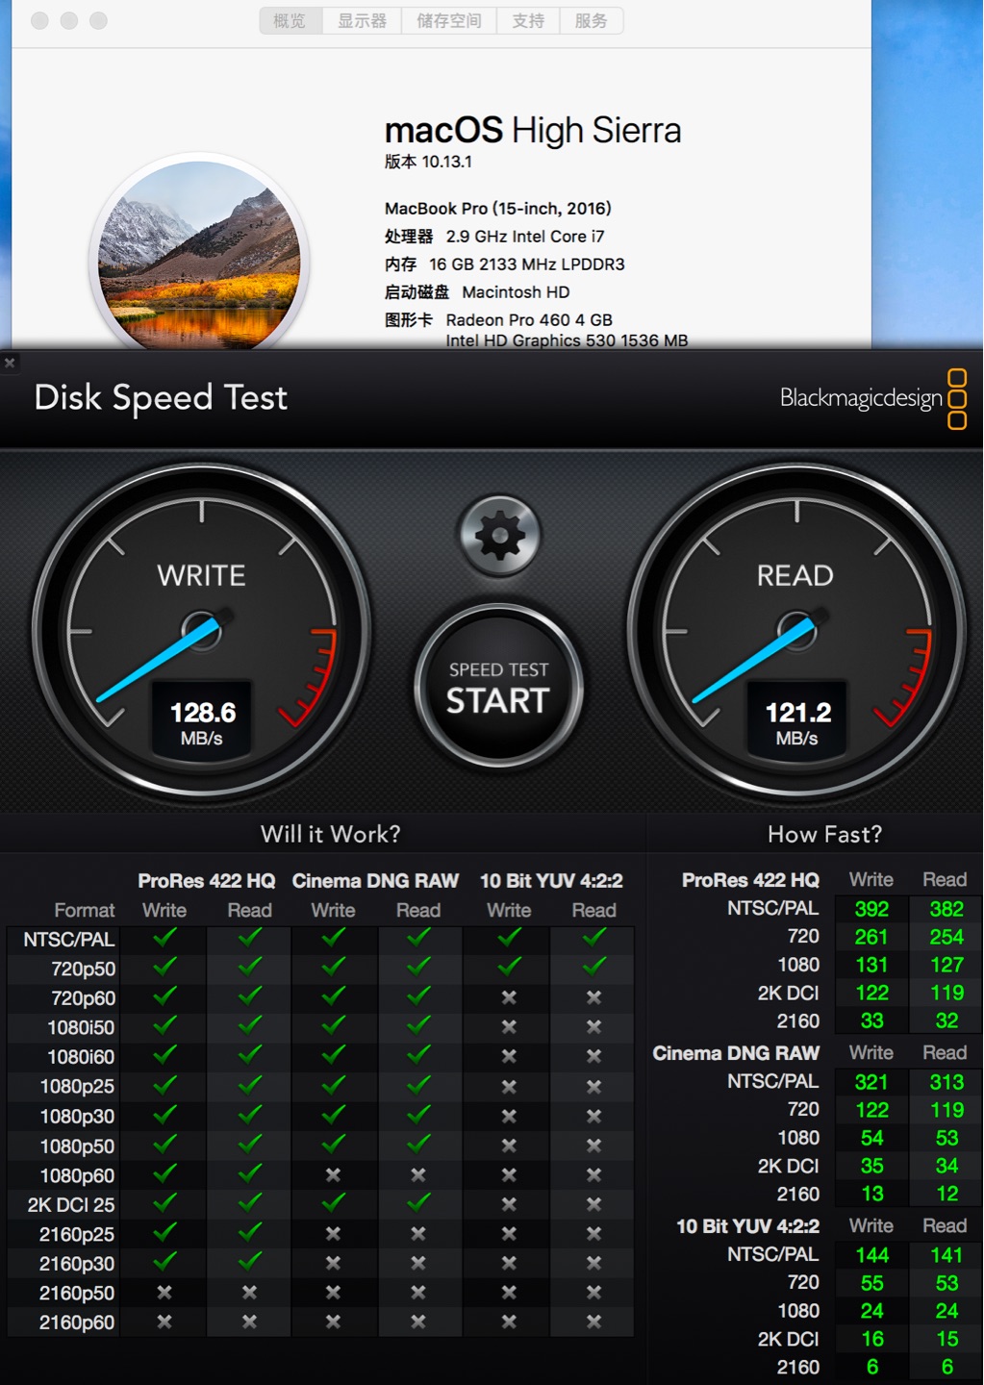Select the 1080i50 format row label
Screen dimensions: 984x1385
click(81, 1028)
